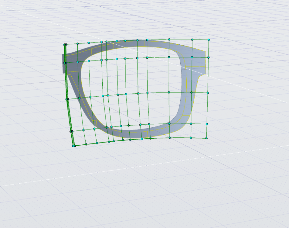This screenshot has width=289, height=228.
Task: Select the middle-row control point on the cage's left edge
Action: point(67,99)
